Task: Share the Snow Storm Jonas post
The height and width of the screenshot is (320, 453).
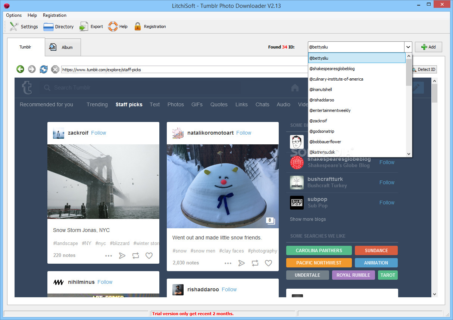Action: point(122,255)
